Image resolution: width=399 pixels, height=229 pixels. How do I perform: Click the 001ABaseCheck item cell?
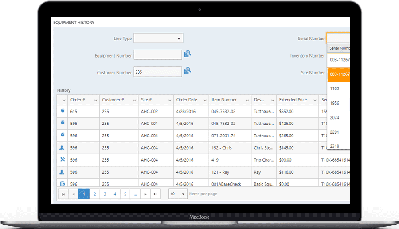pos(230,183)
